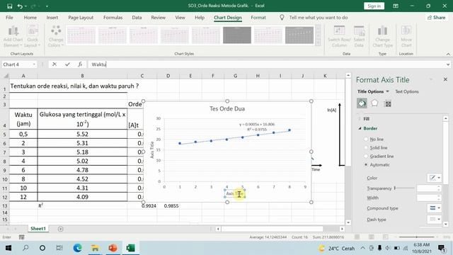The width and height of the screenshot is (453, 255).
Task: Select Automatic border option
Action: (366, 164)
